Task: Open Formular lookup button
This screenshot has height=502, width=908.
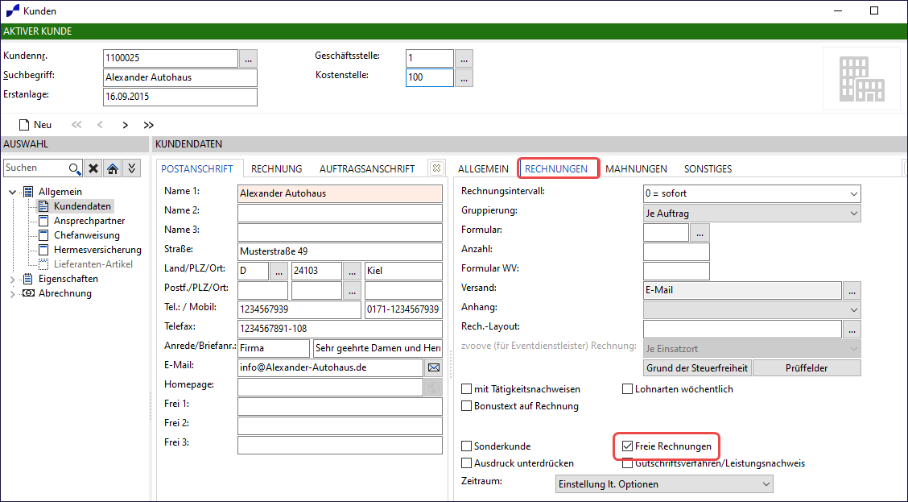Action: tap(700, 232)
